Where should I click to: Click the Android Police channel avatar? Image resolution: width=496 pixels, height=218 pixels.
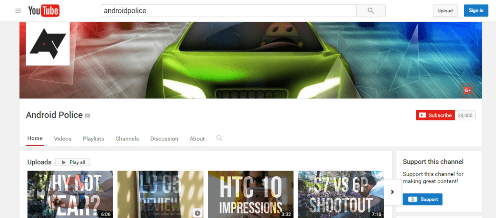[48, 44]
